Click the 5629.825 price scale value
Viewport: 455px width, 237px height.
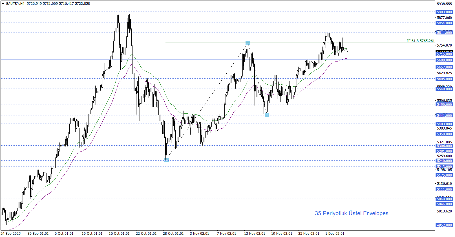tap(444, 73)
